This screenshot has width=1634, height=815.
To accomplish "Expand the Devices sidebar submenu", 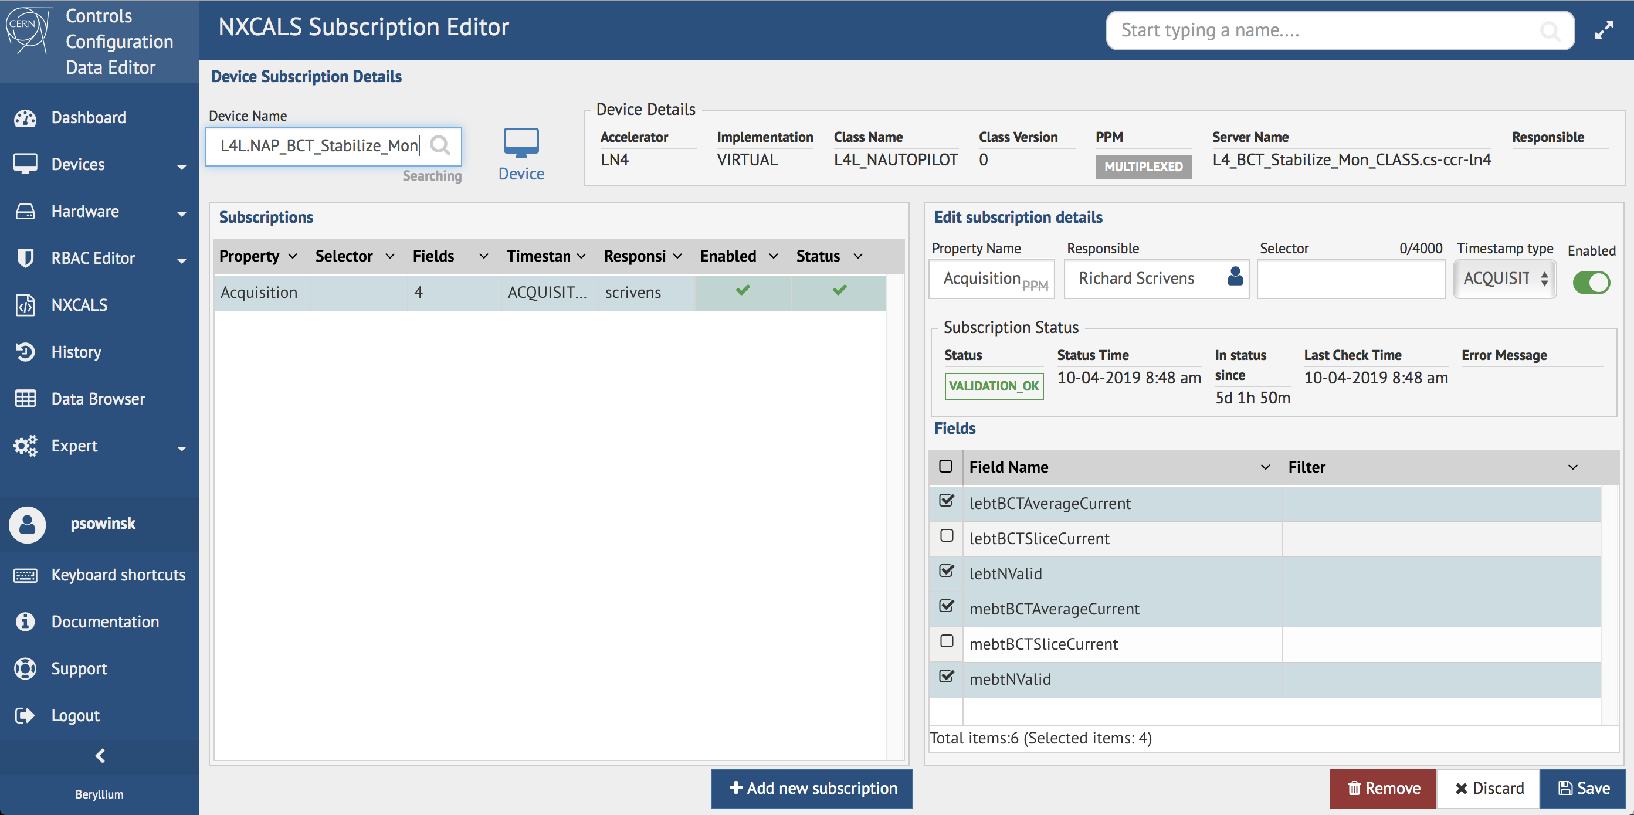I will (182, 165).
